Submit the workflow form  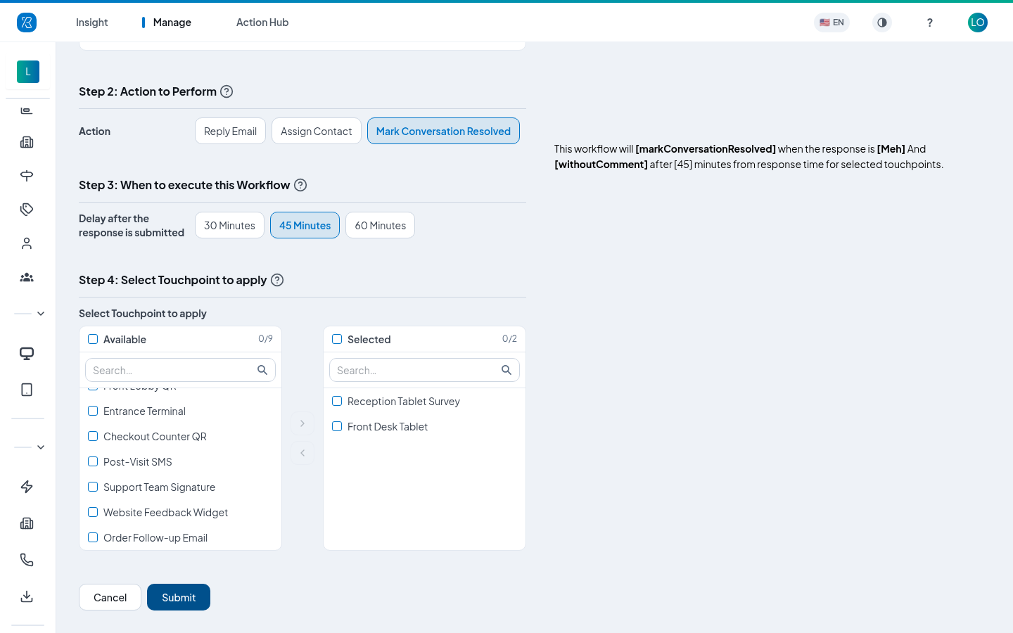coord(179,597)
